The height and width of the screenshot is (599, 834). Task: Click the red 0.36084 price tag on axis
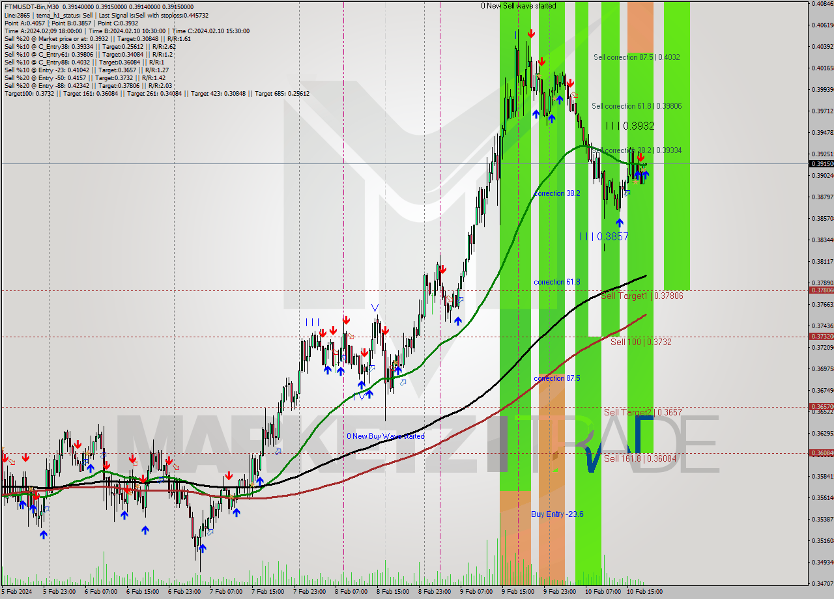click(821, 453)
